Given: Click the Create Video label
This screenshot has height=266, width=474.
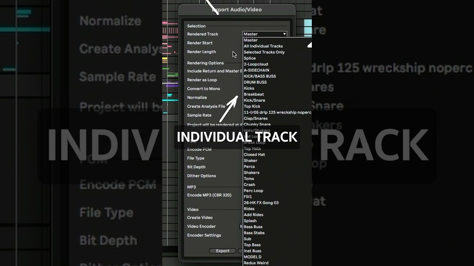Looking at the screenshot, I should point(200,218).
